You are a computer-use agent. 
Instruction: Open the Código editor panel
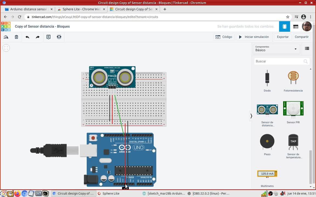224,37
